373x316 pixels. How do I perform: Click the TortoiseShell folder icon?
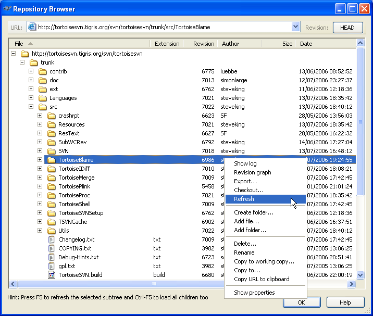tap(52, 204)
